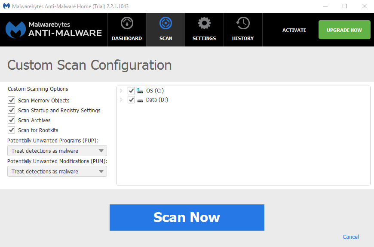Click the Potentially Unwanted Modifications (PUM) label
The image size is (374, 247).
pos(57,161)
